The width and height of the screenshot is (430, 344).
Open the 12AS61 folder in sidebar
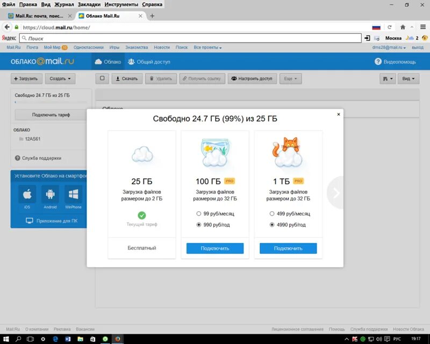pyautogui.click(x=30, y=139)
